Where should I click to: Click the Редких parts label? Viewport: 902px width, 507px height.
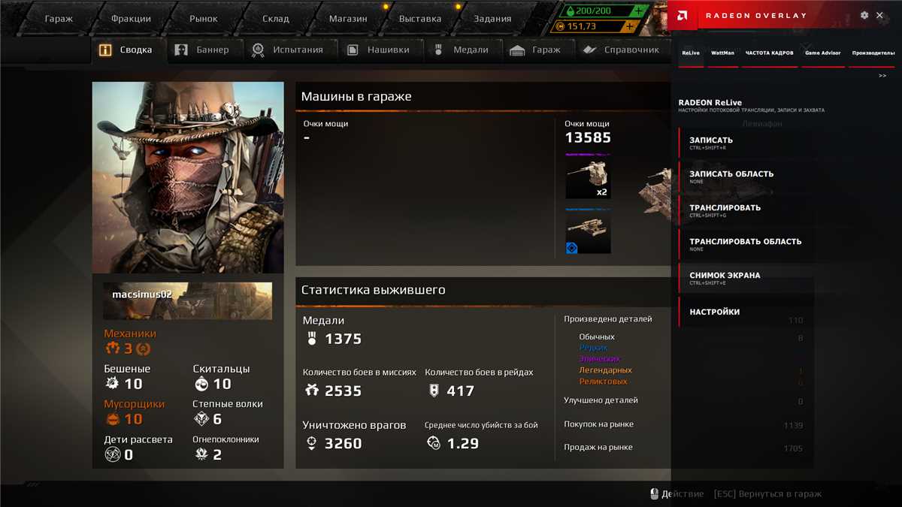[x=594, y=348]
